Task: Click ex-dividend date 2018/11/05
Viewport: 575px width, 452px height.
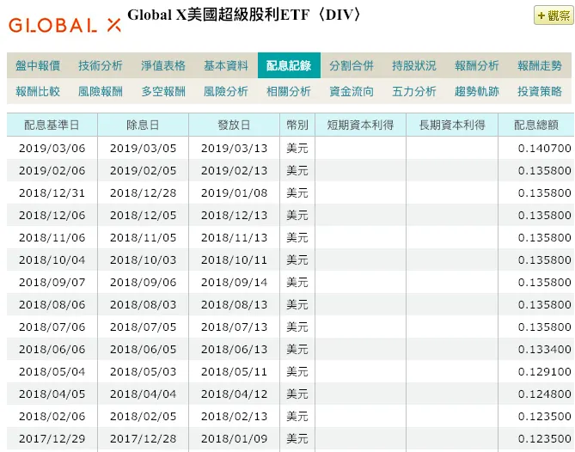Action: point(143,238)
